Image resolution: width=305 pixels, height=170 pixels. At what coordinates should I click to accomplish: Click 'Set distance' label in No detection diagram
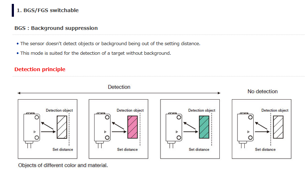click(265, 149)
